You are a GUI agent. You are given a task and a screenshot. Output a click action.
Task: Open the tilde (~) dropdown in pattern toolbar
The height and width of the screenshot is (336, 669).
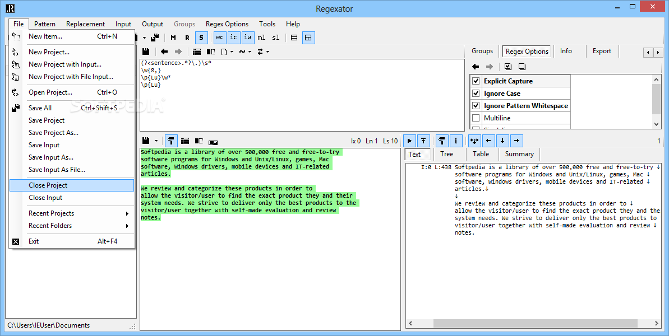tap(245, 52)
